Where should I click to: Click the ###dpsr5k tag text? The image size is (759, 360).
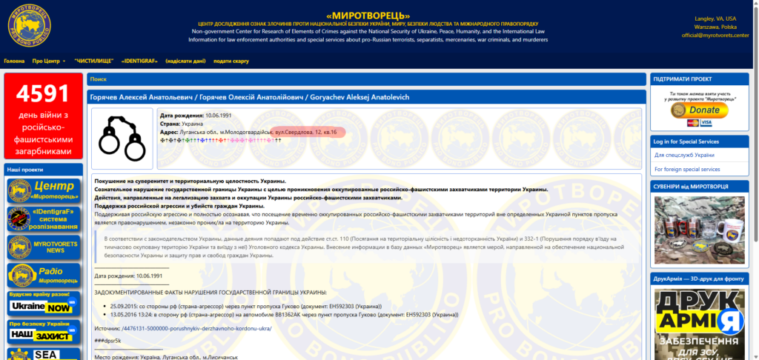click(x=107, y=341)
